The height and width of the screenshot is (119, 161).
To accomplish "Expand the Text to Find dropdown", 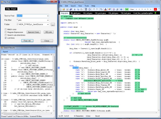I will pos(48,16).
